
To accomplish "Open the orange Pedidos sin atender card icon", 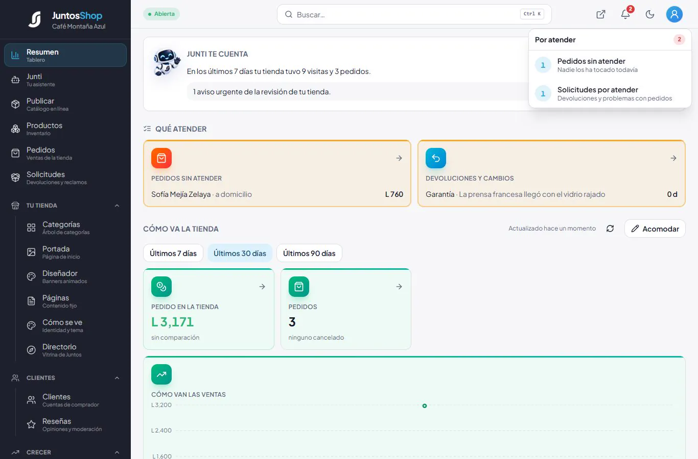I will click(161, 158).
